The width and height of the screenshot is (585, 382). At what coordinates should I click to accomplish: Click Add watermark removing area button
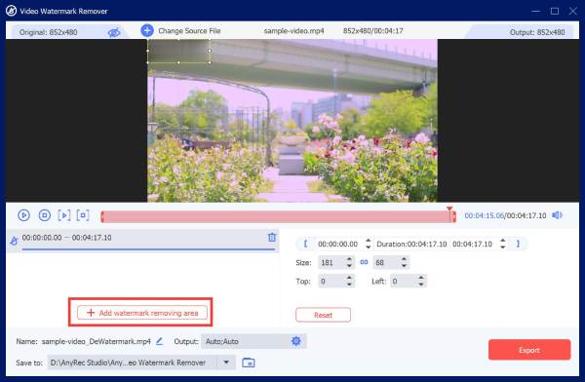click(142, 313)
